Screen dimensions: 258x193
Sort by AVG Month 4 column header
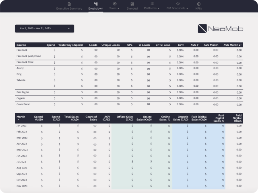click(232, 45)
